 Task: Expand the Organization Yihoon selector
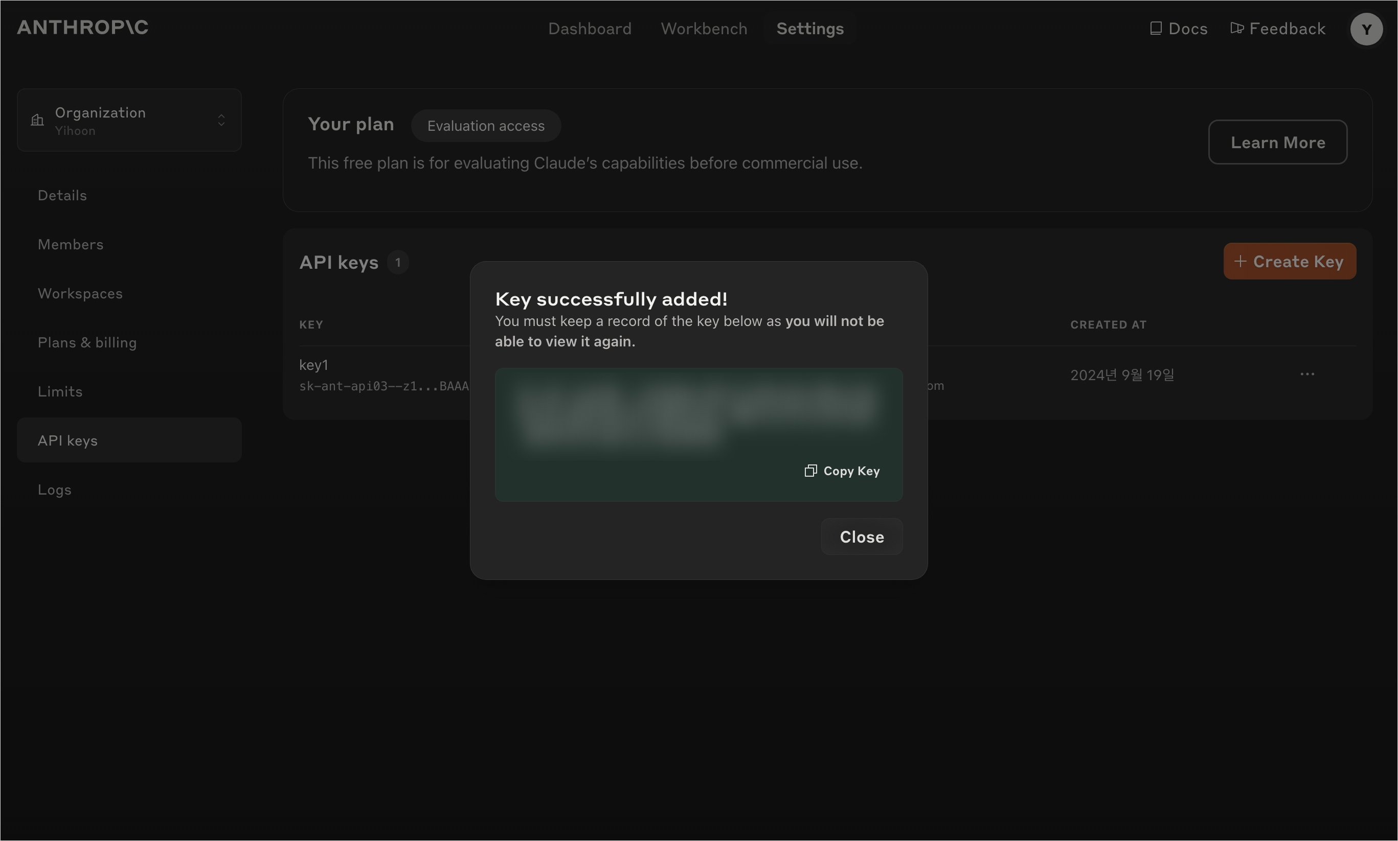pos(129,120)
